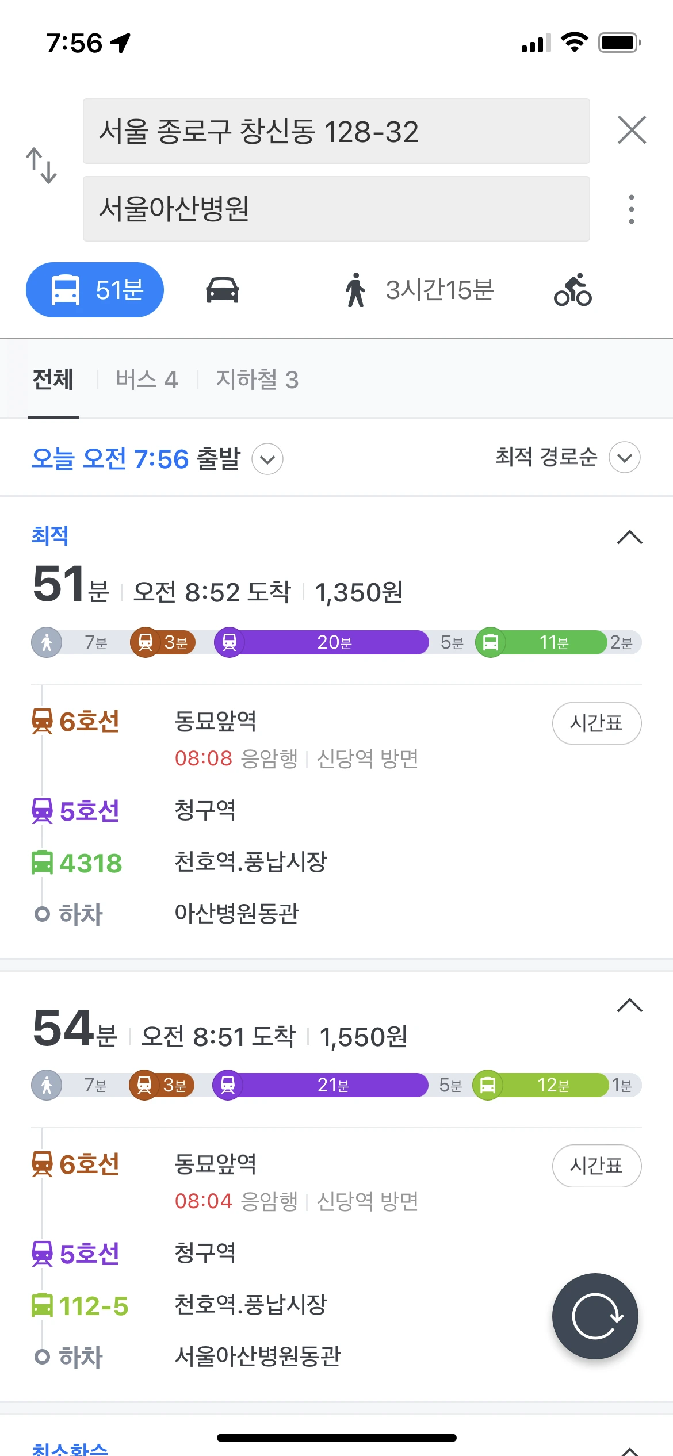Tap the purple 20분 subway segment bar
This screenshot has width=673, height=1456.
pyautogui.click(x=334, y=642)
